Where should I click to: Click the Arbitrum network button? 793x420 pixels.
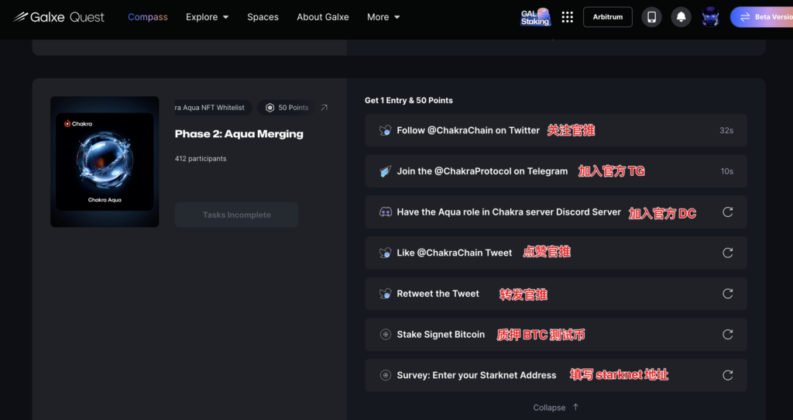pos(607,17)
